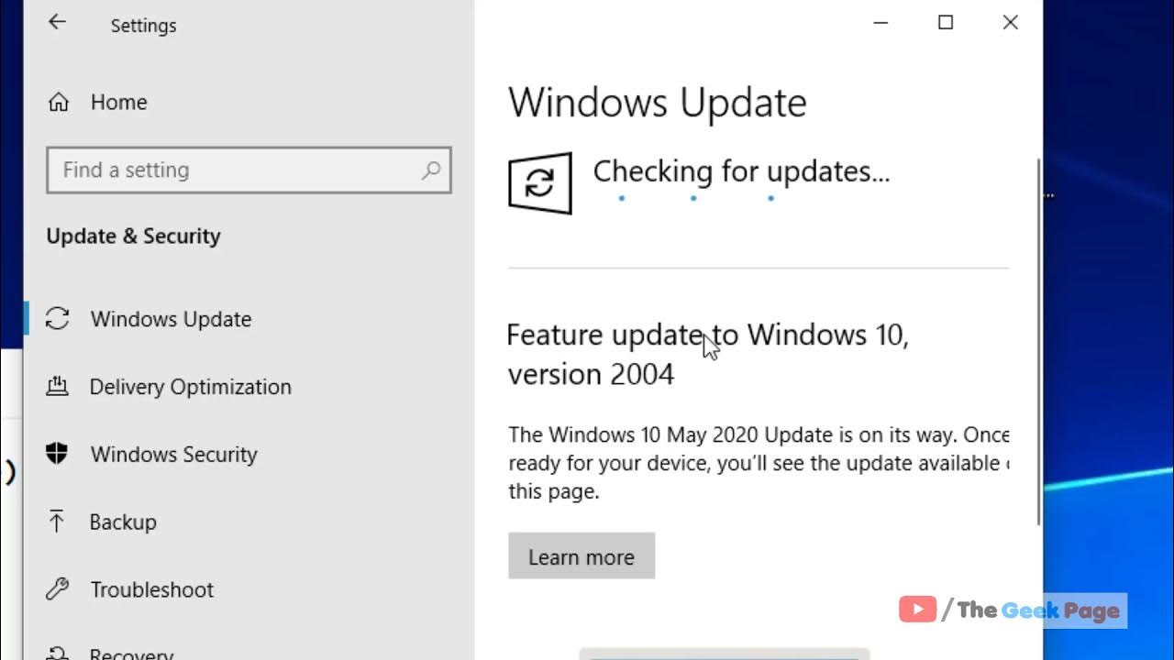The width and height of the screenshot is (1174, 660).
Task: Open the Delivery Optimization text label
Action: pyautogui.click(x=190, y=387)
